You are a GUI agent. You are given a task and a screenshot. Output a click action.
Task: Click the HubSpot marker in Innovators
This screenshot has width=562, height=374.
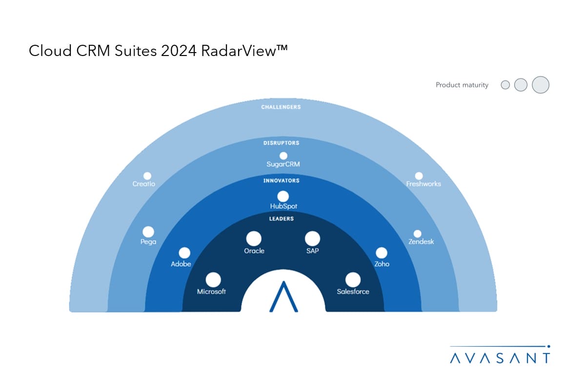coord(283,196)
